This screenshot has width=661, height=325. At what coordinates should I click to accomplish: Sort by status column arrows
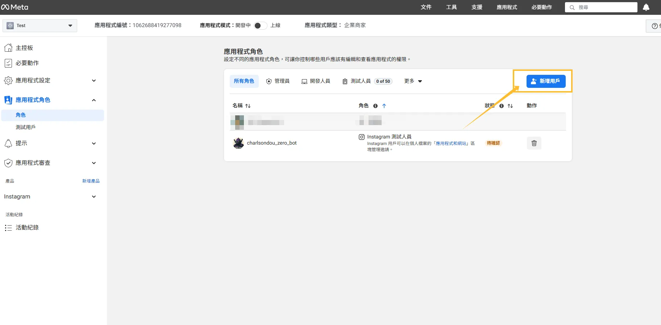(x=510, y=106)
